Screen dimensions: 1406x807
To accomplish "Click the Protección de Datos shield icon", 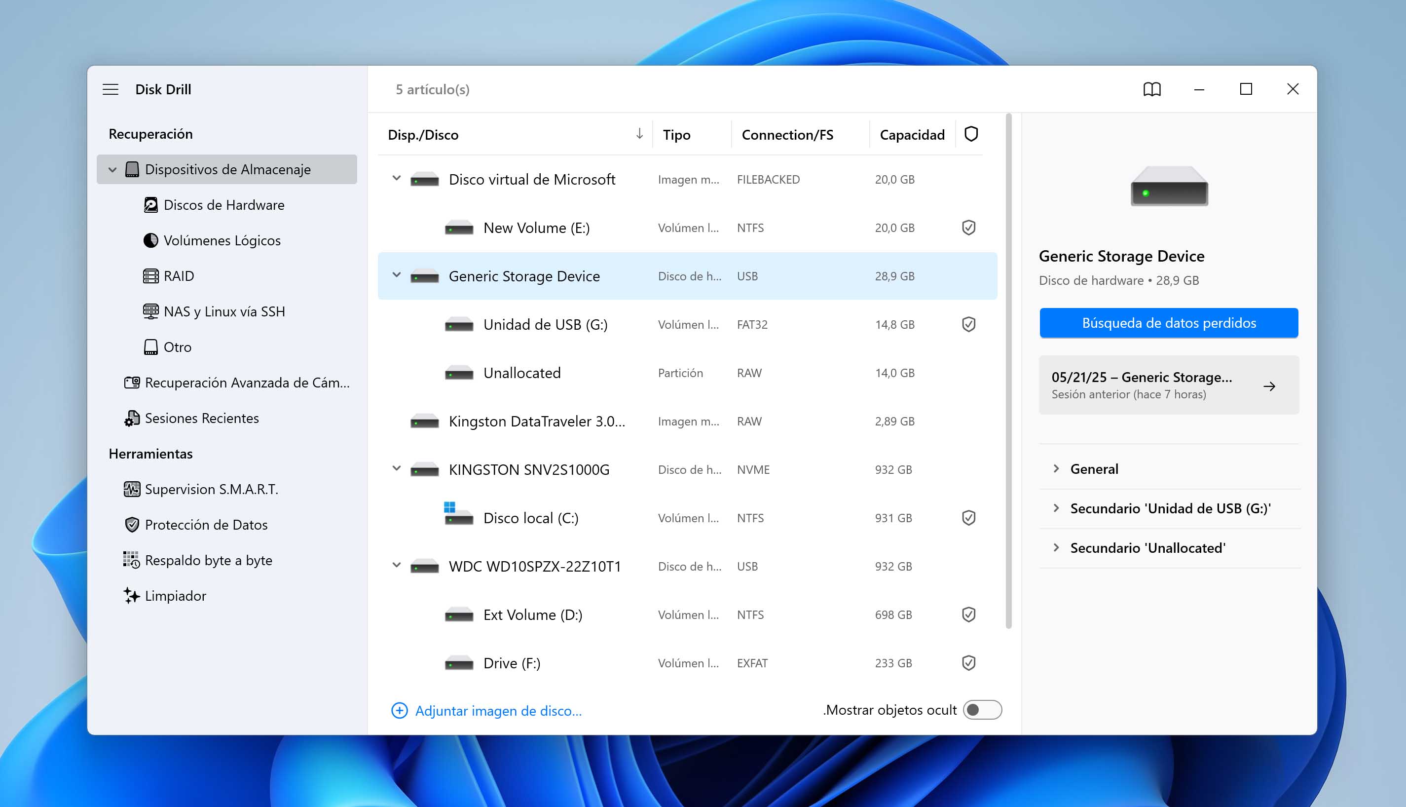I will (x=132, y=525).
